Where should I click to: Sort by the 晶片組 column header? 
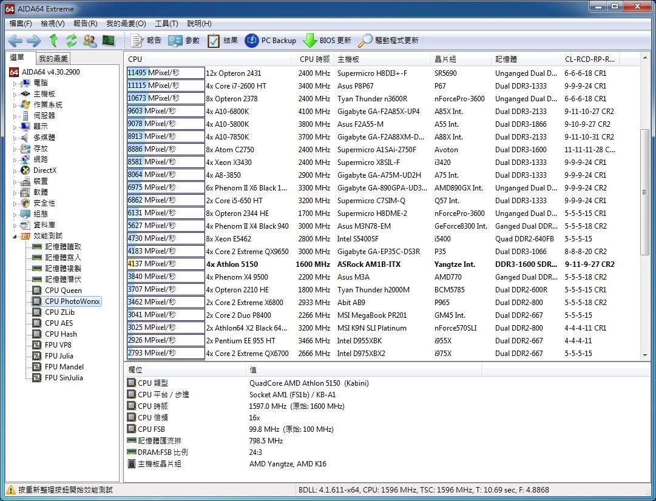pyautogui.click(x=461, y=59)
